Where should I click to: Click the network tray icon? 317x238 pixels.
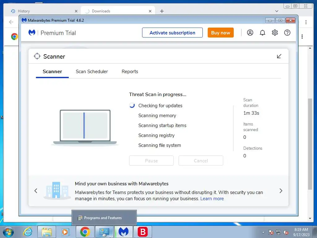tap(278, 232)
